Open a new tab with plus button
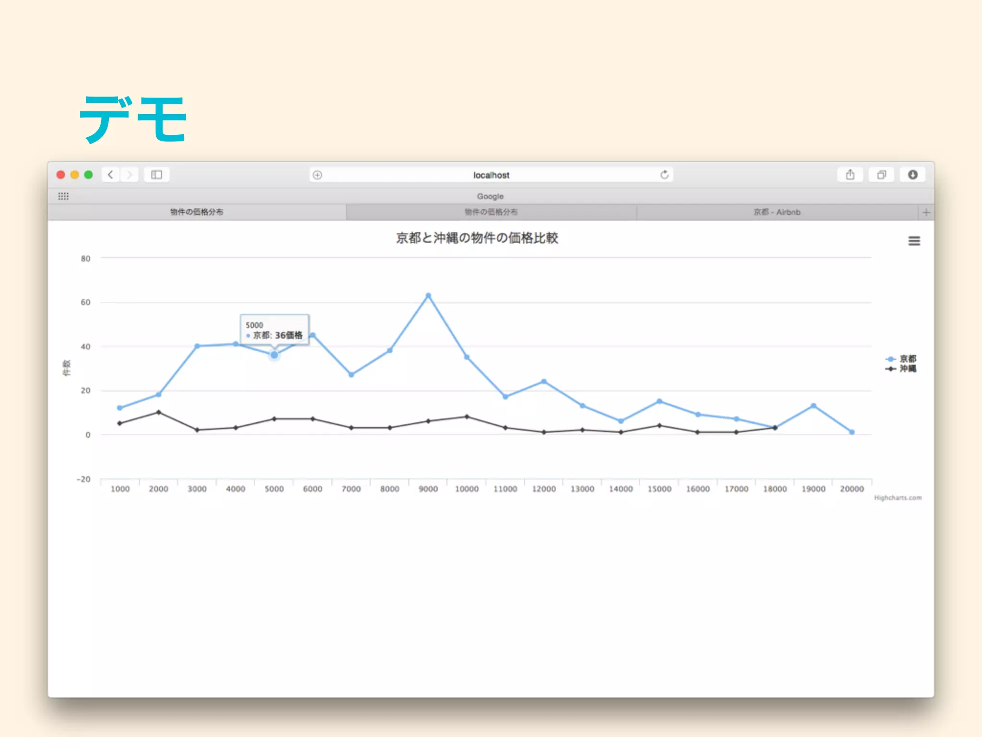 [926, 212]
